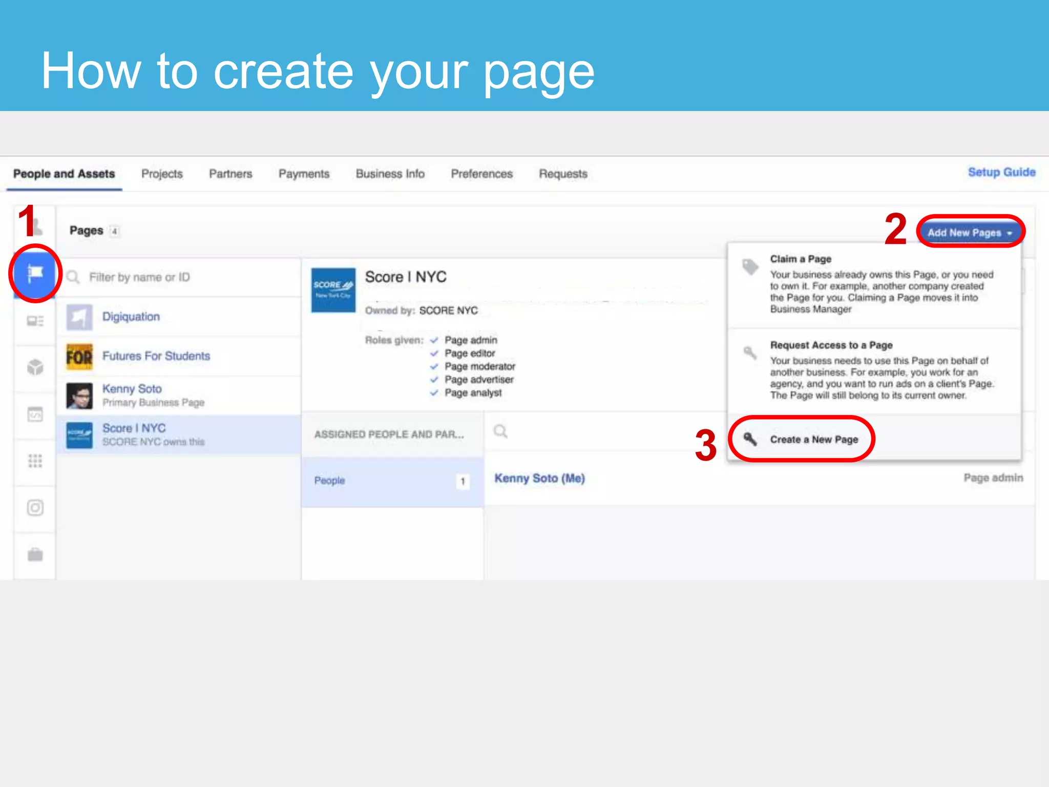Click the Score I NYC logo thumbnail

tap(333, 290)
